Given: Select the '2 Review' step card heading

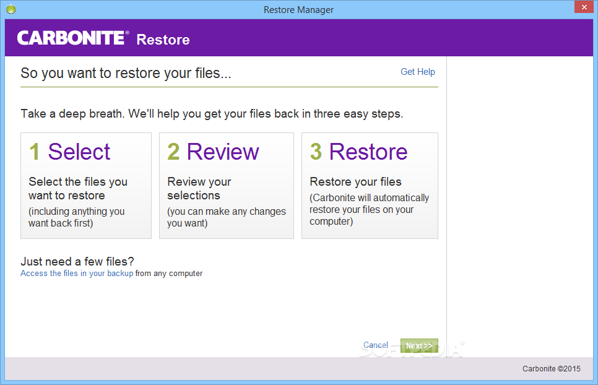Looking at the screenshot, I should coord(213,152).
